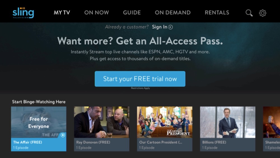Open the Ray Donovan thumbnail

[x=102, y=122]
